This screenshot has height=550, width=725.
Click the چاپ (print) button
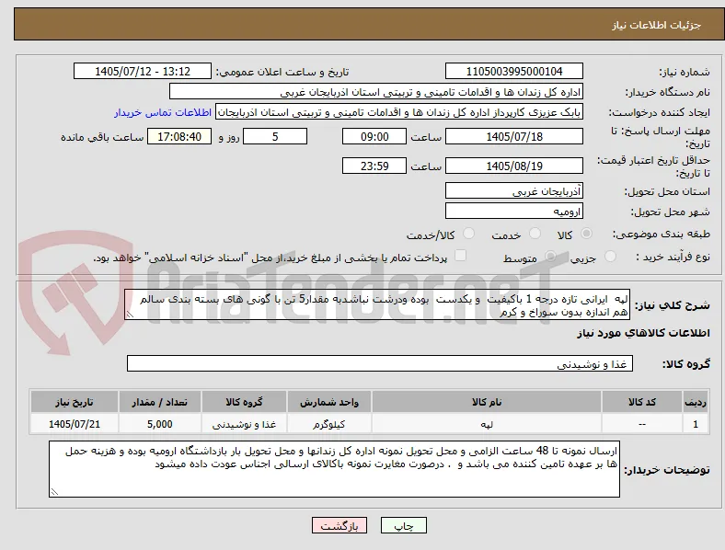pos(403,525)
